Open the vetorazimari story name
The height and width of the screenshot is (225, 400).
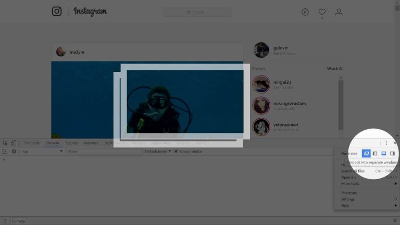(285, 125)
